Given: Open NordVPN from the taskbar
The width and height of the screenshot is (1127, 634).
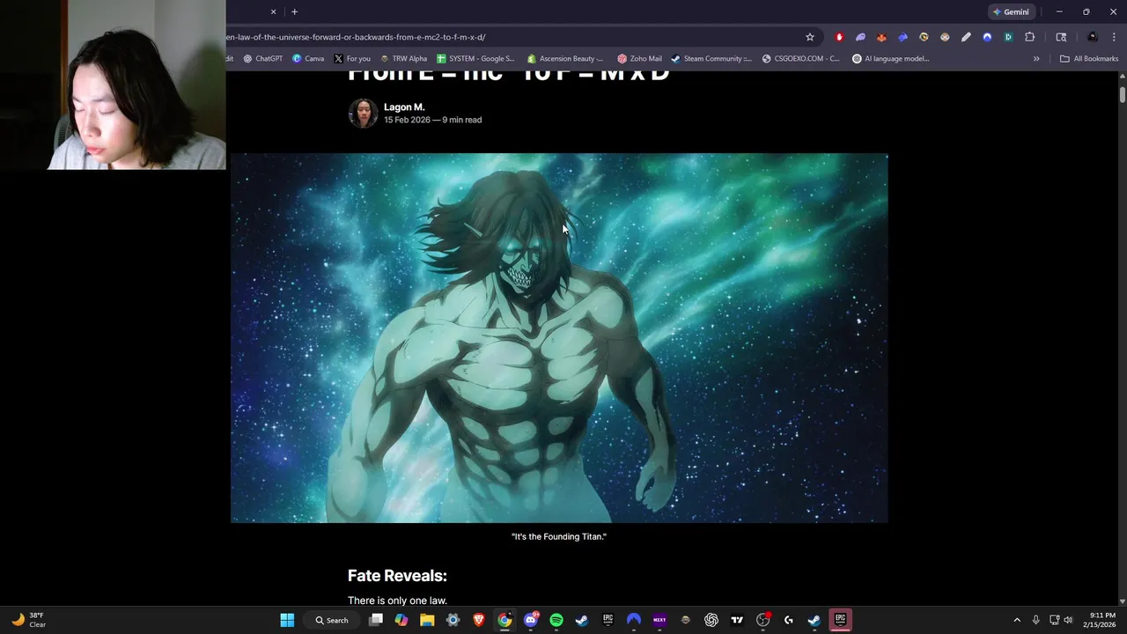Looking at the screenshot, I should coord(634,620).
